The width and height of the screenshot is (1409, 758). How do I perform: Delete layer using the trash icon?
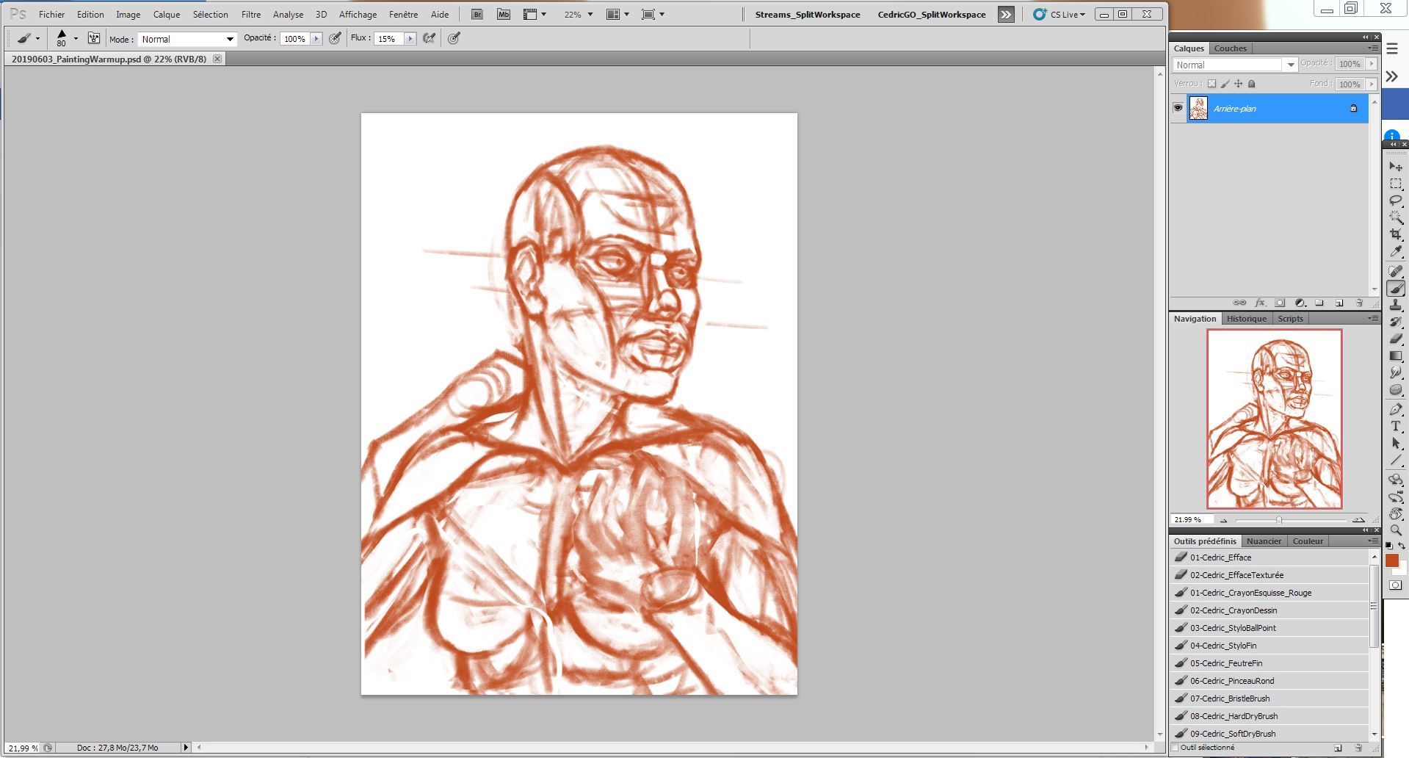1358,303
